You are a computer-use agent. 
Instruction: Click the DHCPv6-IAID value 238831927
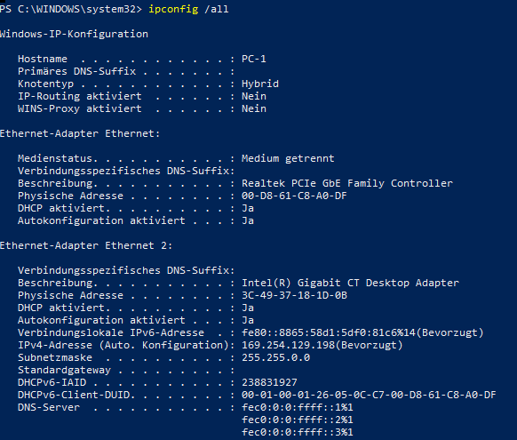[x=269, y=382]
